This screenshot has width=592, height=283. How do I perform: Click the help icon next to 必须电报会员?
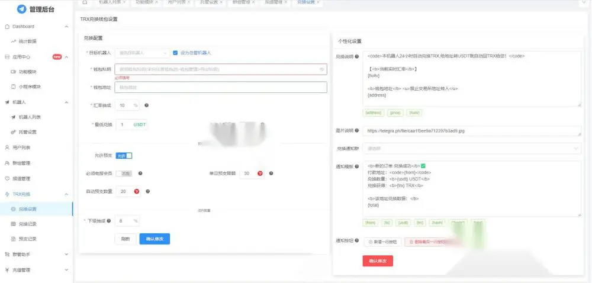(140, 173)
